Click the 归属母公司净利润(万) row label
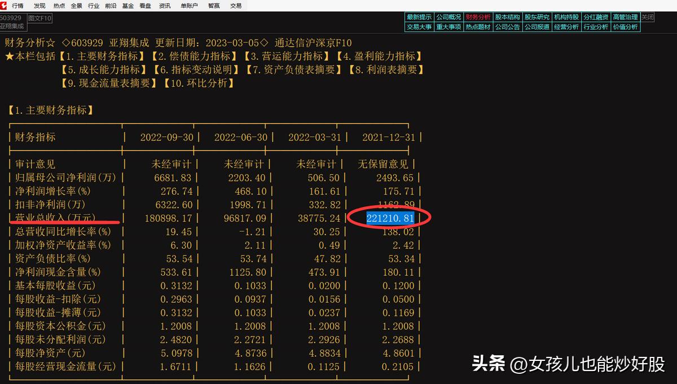The image size is (677, 384). pyautogui.click(x=65, y=178)
